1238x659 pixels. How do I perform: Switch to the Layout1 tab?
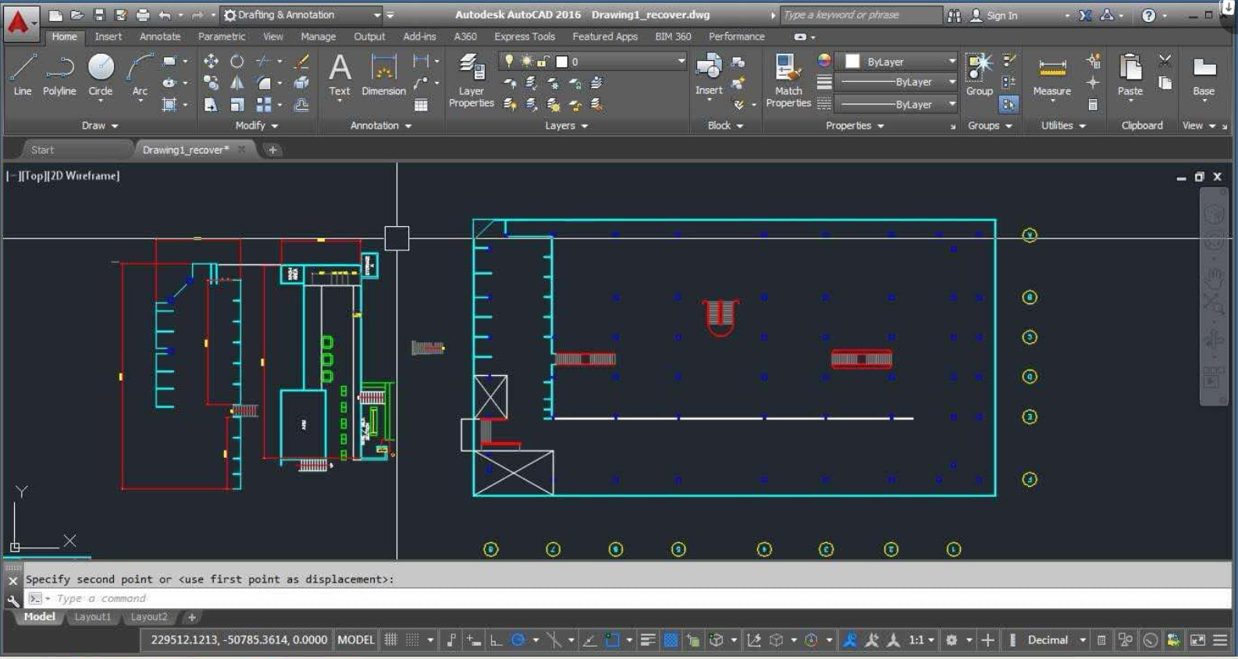pyautogui.click(x=92, y=617)
